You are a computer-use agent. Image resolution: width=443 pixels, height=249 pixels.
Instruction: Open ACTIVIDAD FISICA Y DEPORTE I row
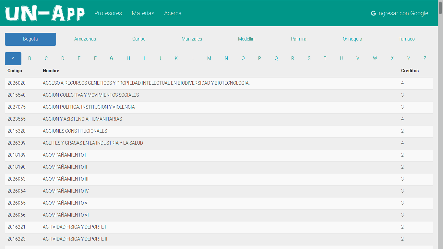click(x=219, y=227)
